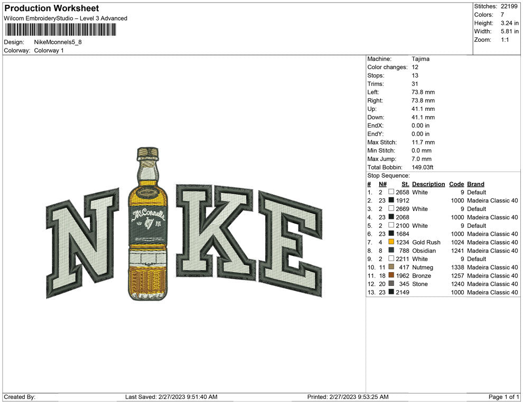Click the "Last Saved: 2/27/2023 9:51:40 AM" footer
523x402 pixels.
[171, 397]
